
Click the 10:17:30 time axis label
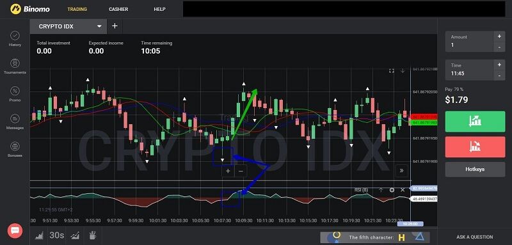coord(330,221)
